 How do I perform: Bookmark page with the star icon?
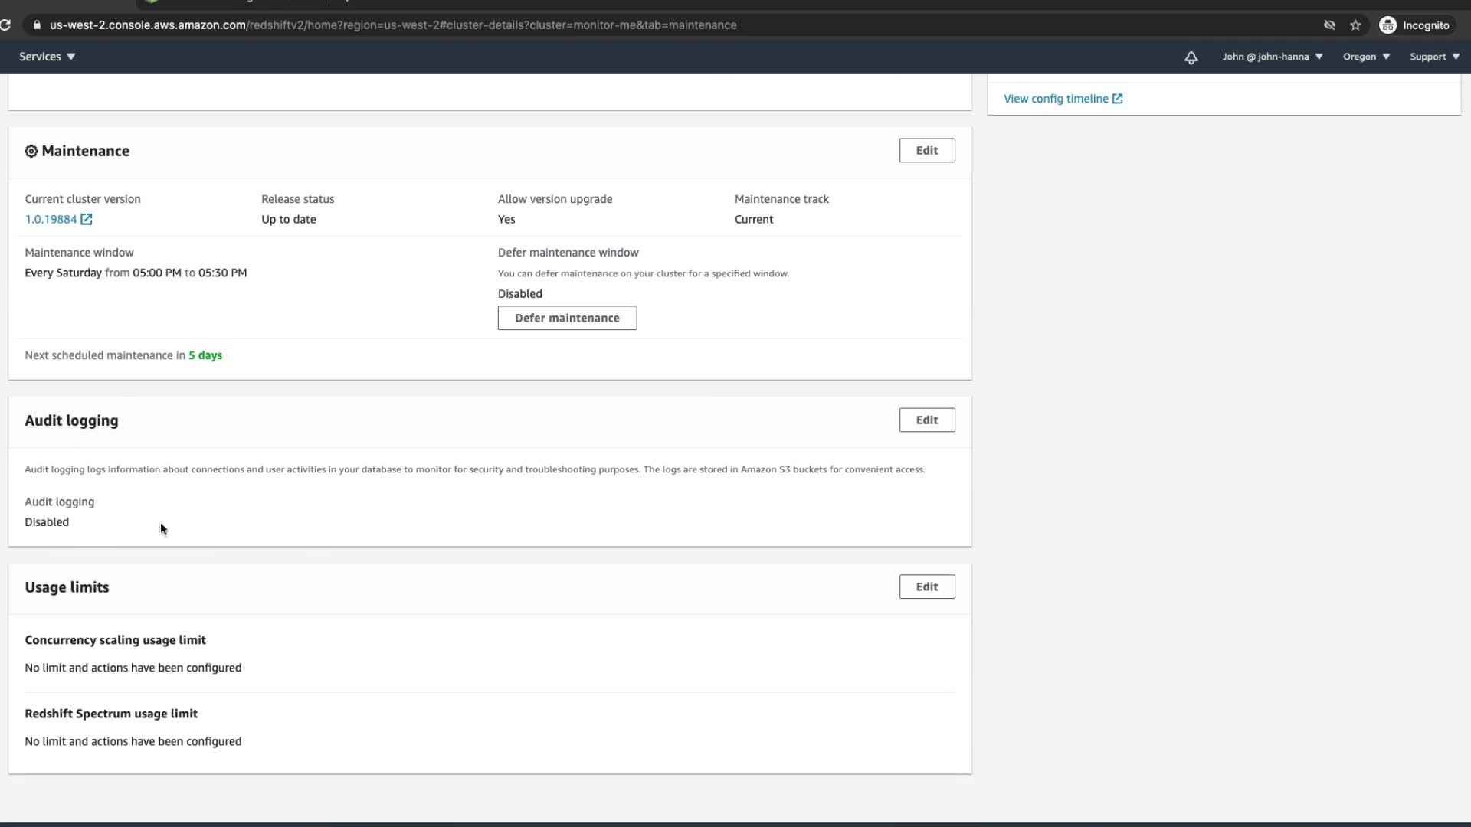(x=1355, y=25)
